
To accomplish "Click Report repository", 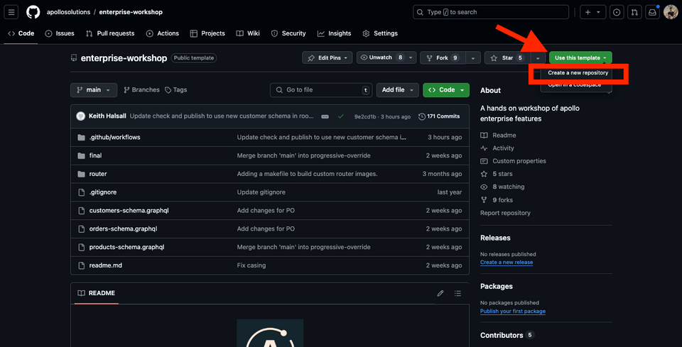I will [x=505, y=213].
